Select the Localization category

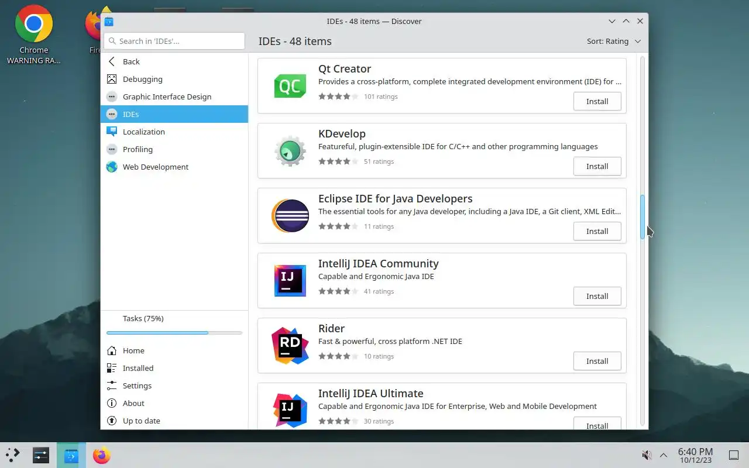pyautogui.click(x=174, y=132)
